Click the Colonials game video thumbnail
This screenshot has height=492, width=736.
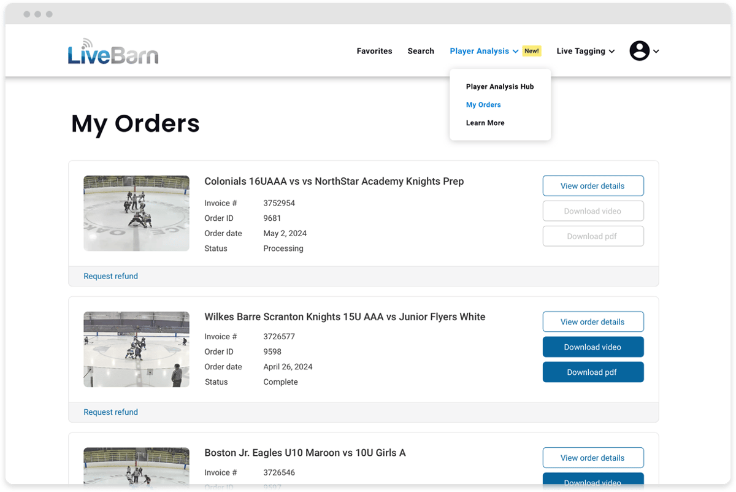click(x=136, y=213)
